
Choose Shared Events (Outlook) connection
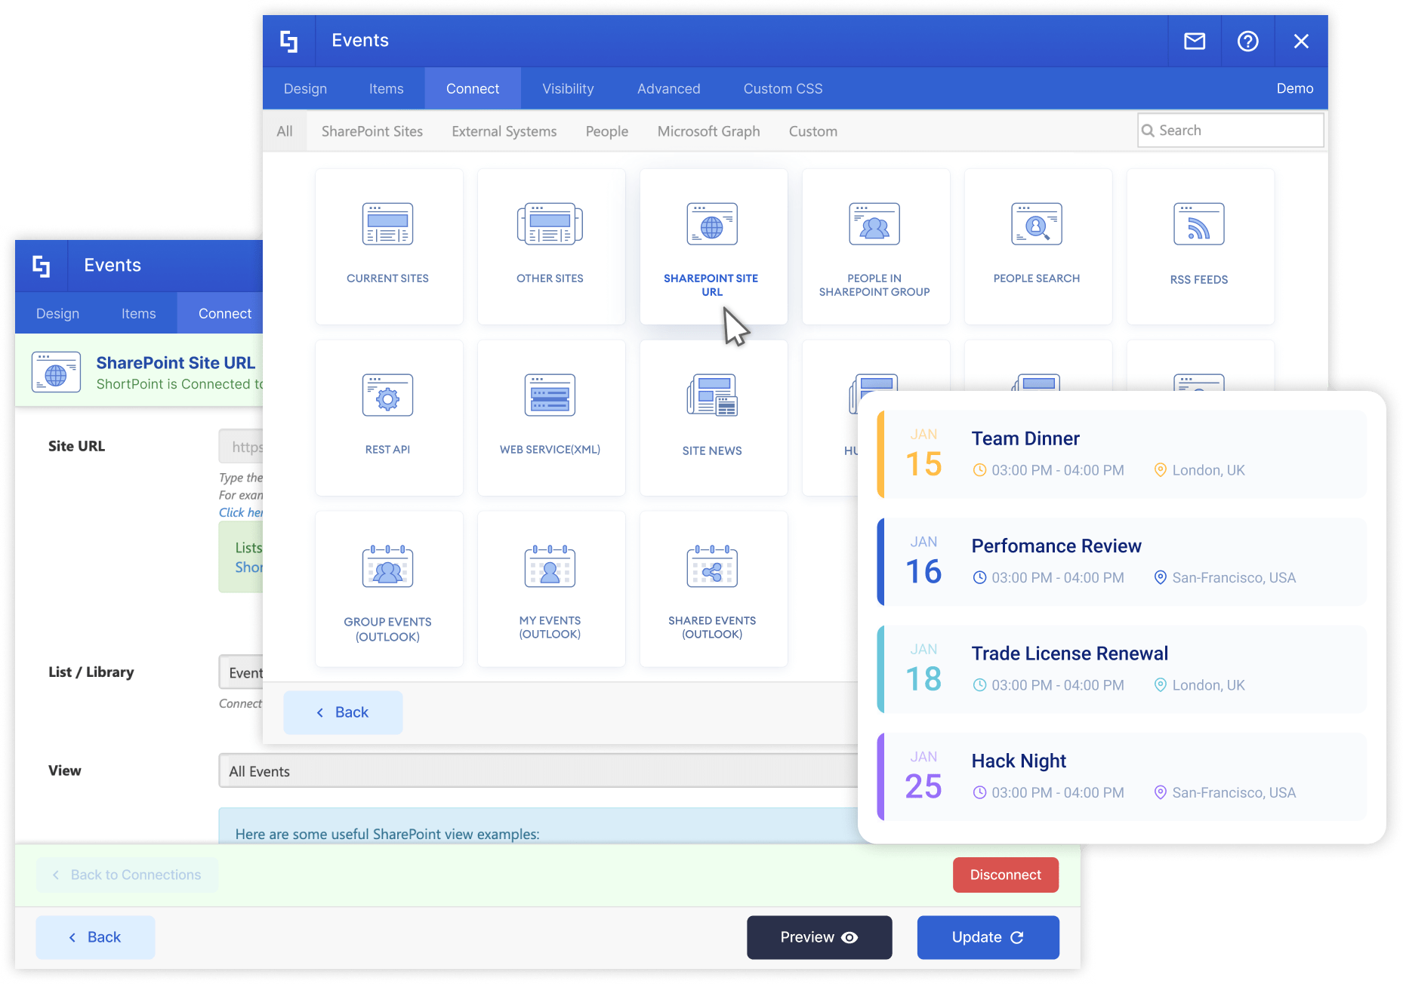713,589
